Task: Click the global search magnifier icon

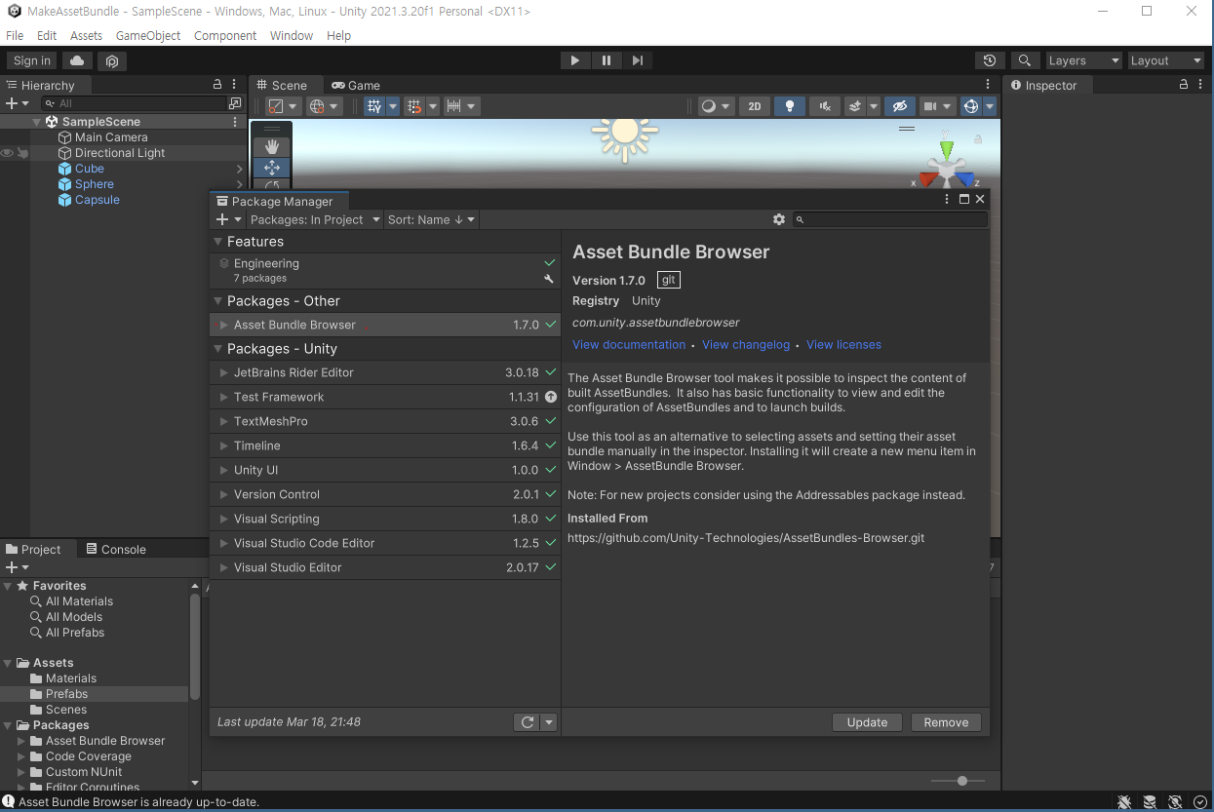Action: [x=1025, y=60]
